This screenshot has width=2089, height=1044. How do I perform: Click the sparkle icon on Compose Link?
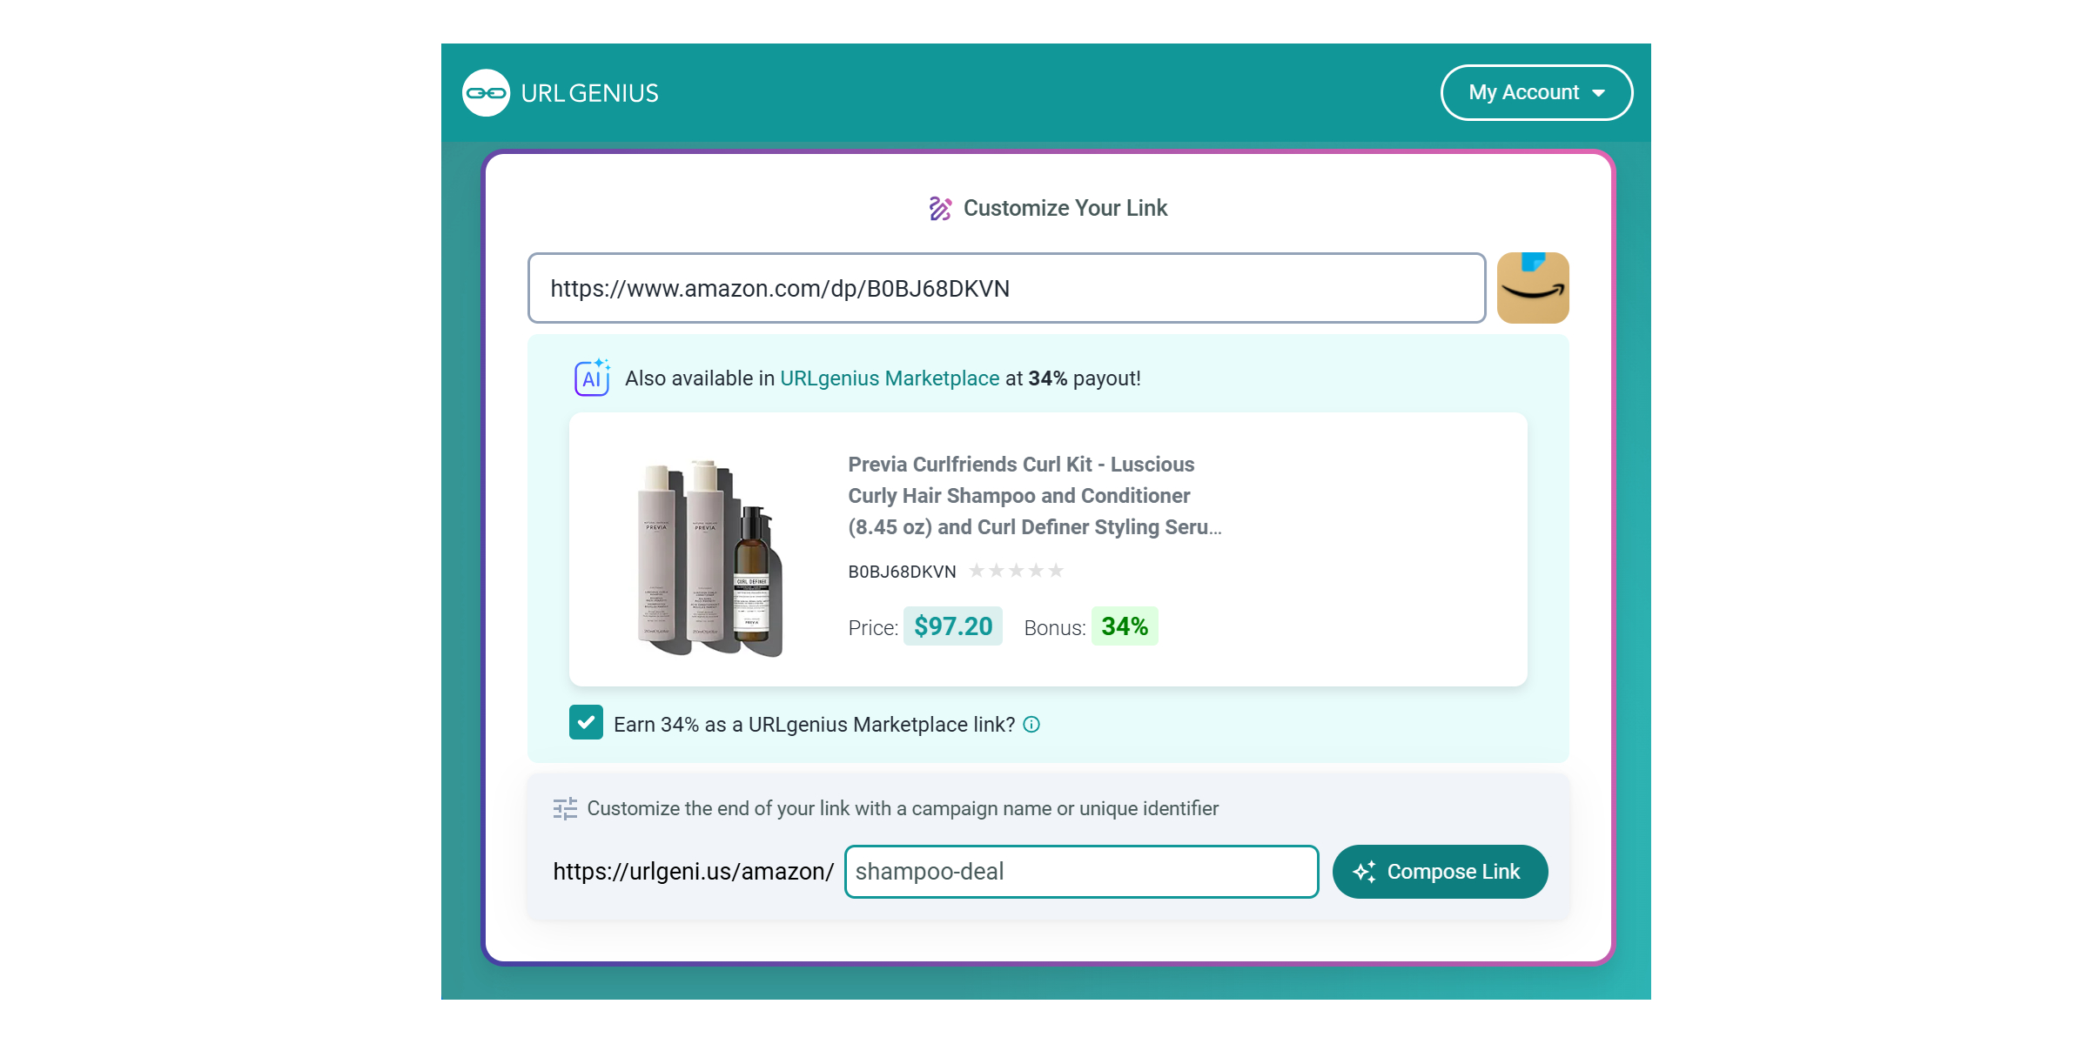click(1364, 872)
